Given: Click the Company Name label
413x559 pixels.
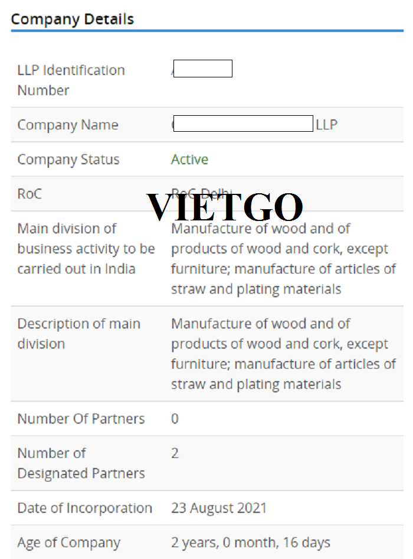Looking at the screenshot, I should (68, 125).
